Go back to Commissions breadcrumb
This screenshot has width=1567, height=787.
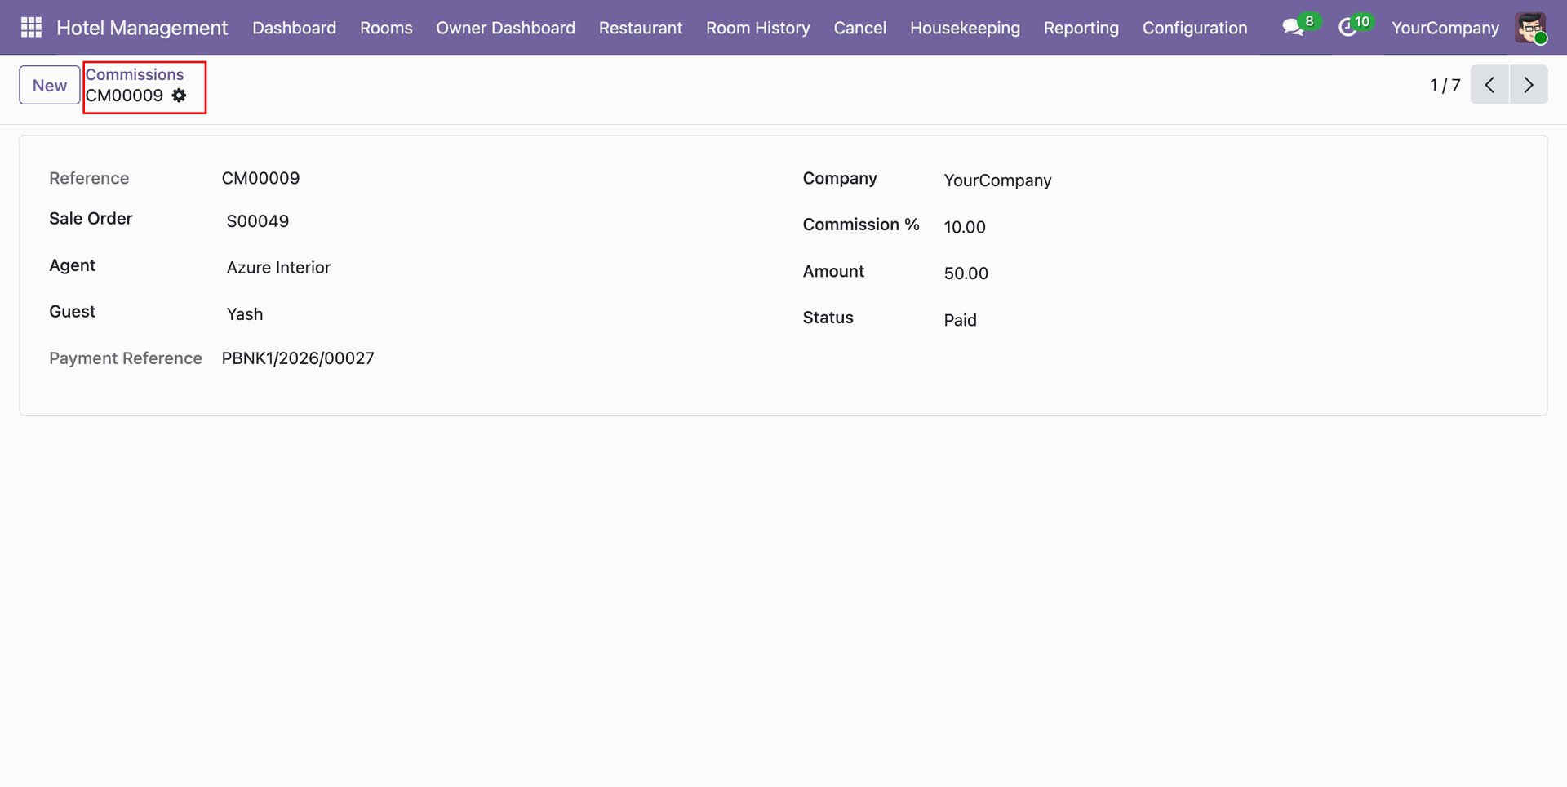point(135,74)
